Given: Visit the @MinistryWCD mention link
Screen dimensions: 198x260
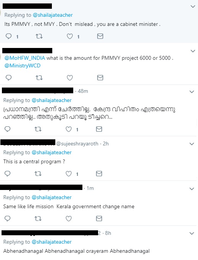Looking at the screenshot, I should point(23,65).
